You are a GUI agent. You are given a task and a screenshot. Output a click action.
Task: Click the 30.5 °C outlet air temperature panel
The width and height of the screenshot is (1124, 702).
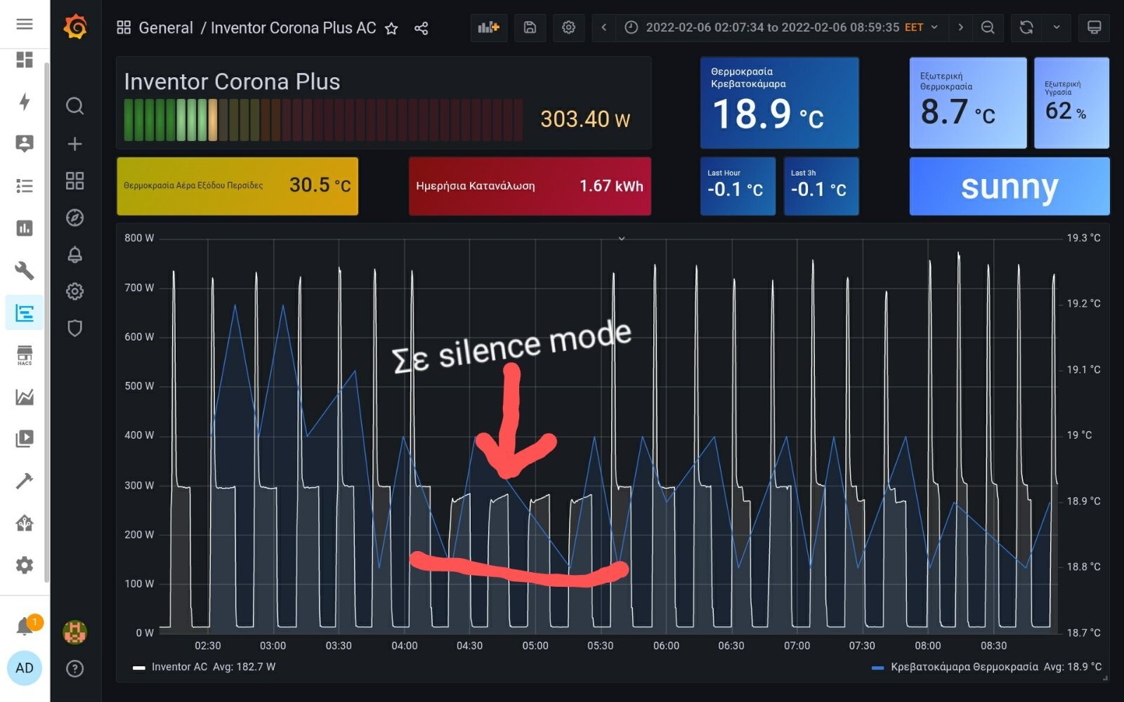coord(237,186)
